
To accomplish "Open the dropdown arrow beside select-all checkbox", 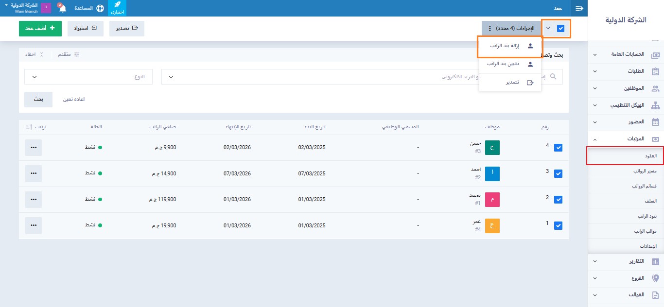I will click(x=548, y=29).
